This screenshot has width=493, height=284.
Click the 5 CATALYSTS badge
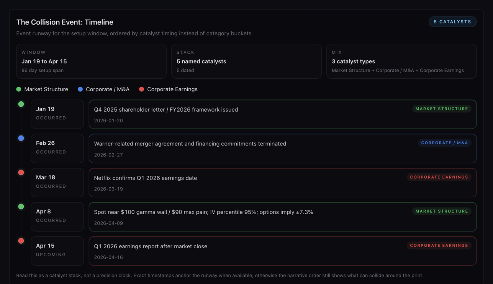(452, 21)
